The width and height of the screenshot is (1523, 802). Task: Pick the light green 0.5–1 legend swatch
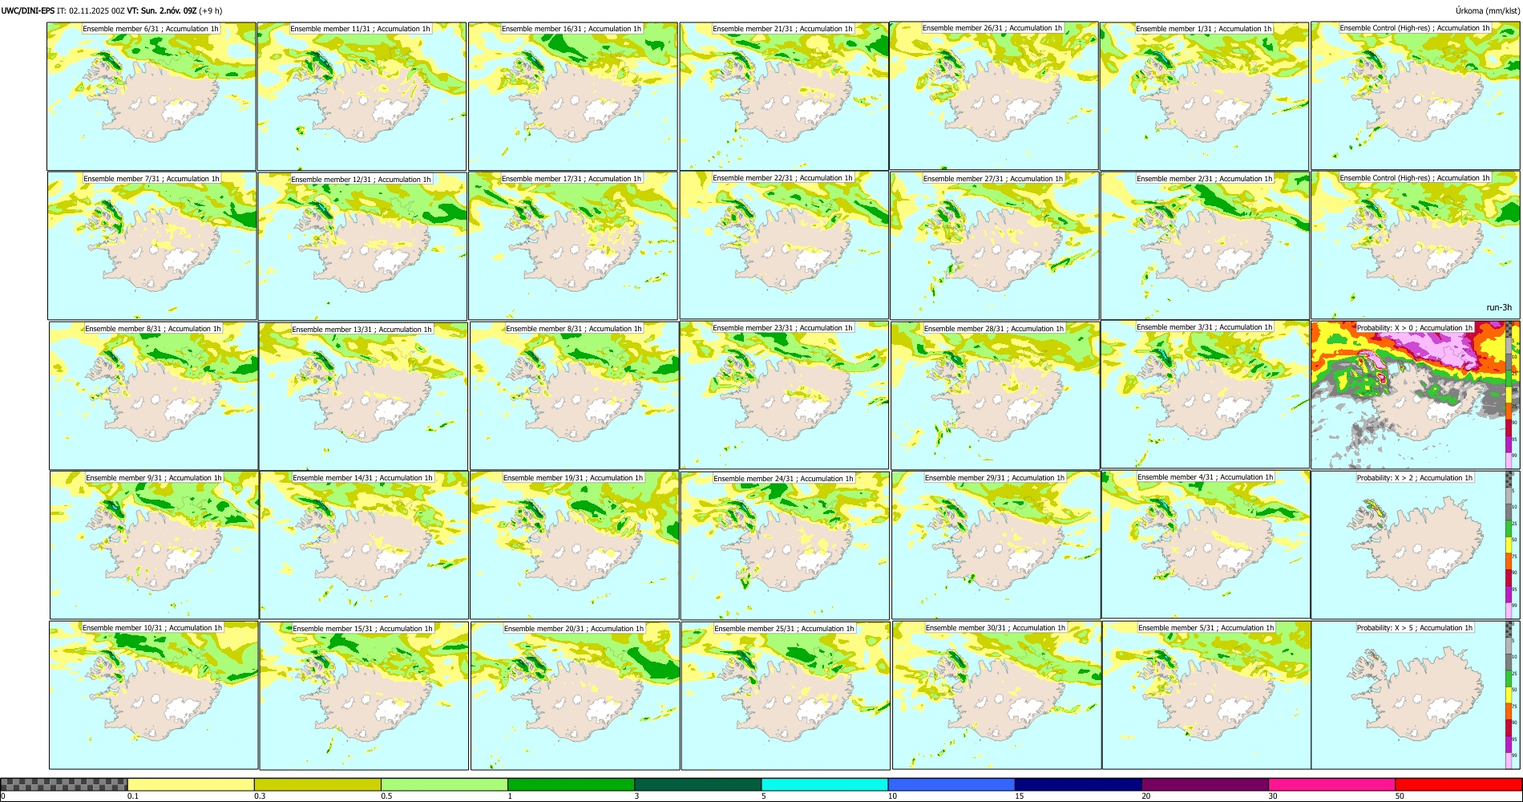pos(444,784)
